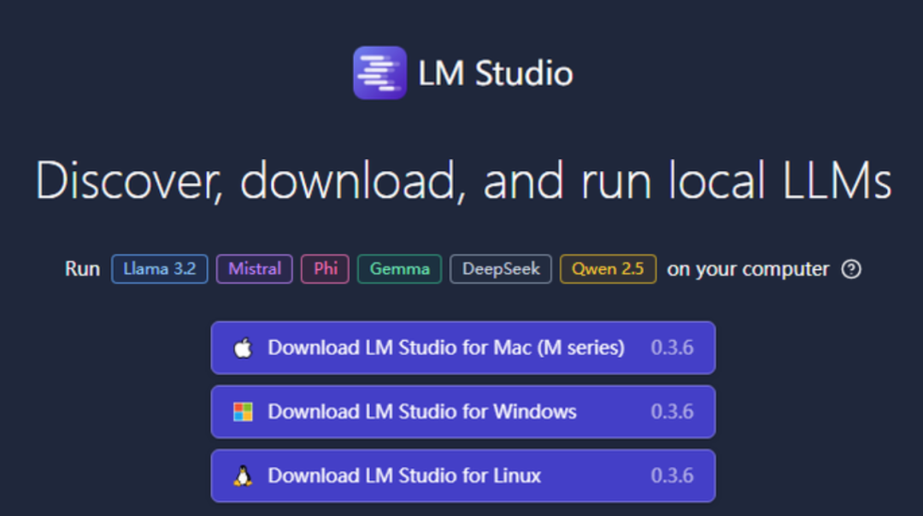Viewport: 923px width, 516px height.
Task: Download LM Studio for Mac (M series)
Action: tap(463, 348)
